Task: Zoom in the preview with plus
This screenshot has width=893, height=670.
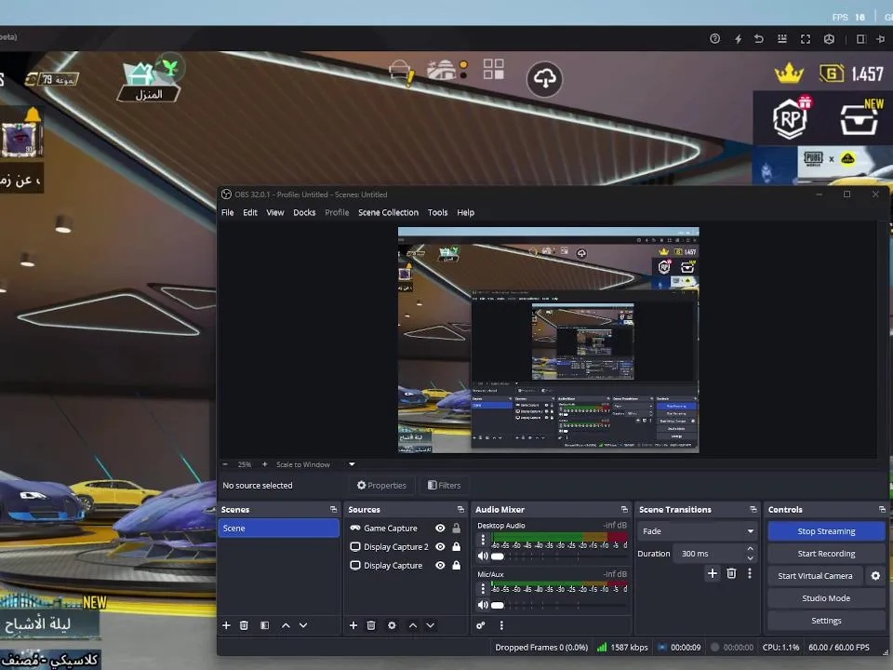Action: (264, 465)
